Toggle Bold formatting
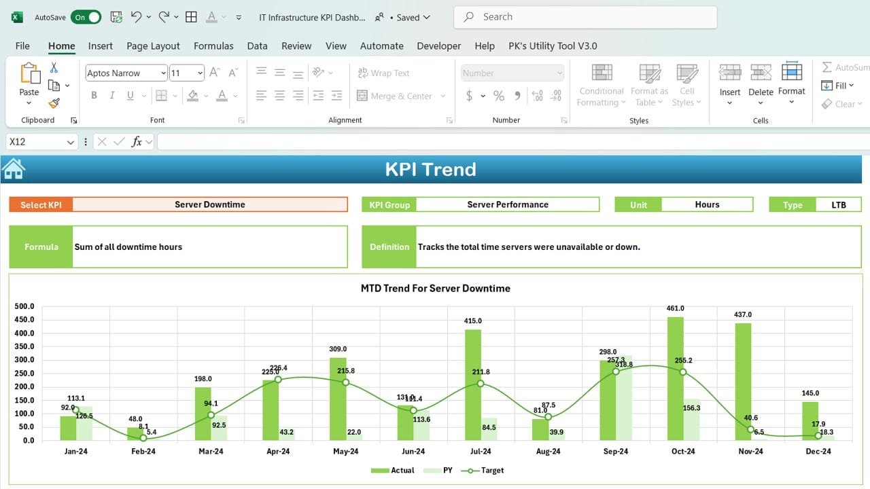This screenshot has width=870, height=489. [94, 96]
